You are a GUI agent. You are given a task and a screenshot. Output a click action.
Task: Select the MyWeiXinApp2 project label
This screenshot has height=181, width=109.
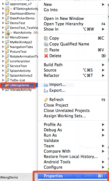point(21,42)
